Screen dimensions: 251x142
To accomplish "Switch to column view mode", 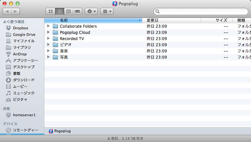I will pyautogui.click(x=68, y=11).
